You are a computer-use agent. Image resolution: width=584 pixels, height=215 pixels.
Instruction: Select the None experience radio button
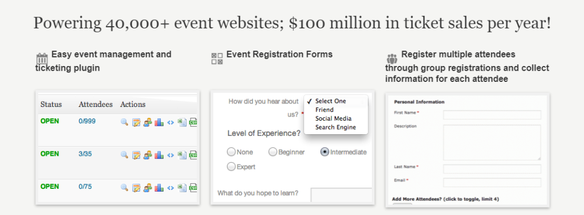tap(232, 152)
